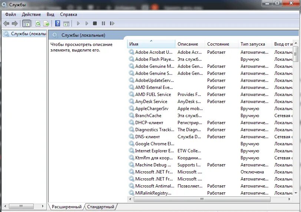Click gear icon beside Microsoft Antimal...
Image resolution: width=301 pixels, height=212 pixels.
point(132,186)
